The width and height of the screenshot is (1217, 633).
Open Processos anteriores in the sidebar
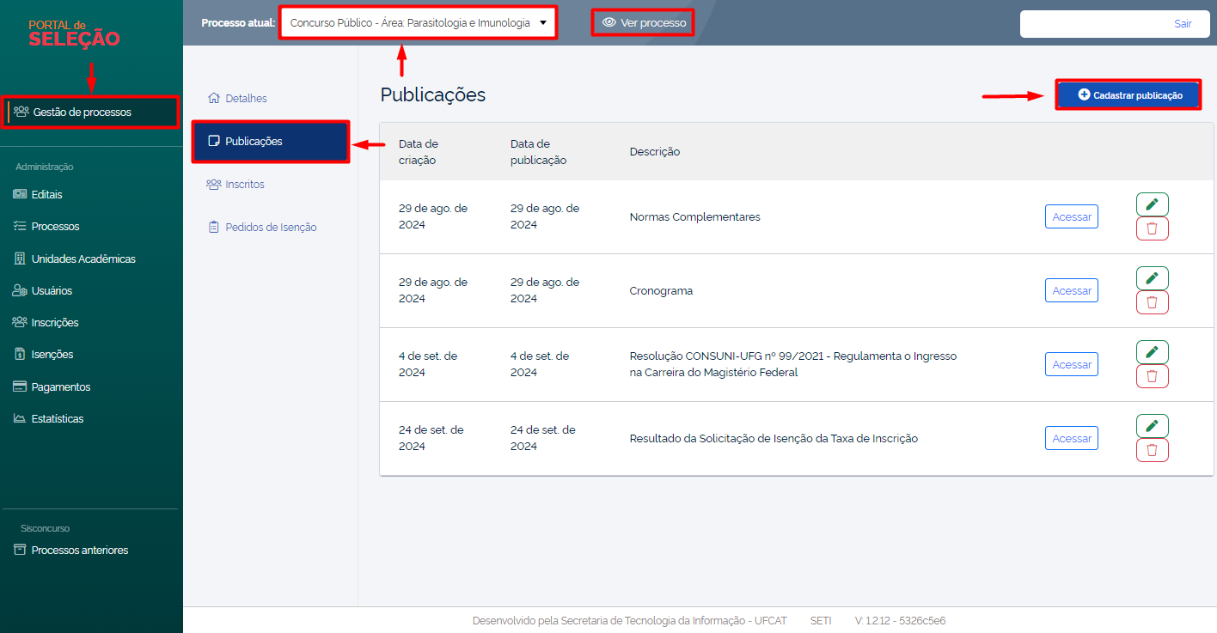coord(71,551)
